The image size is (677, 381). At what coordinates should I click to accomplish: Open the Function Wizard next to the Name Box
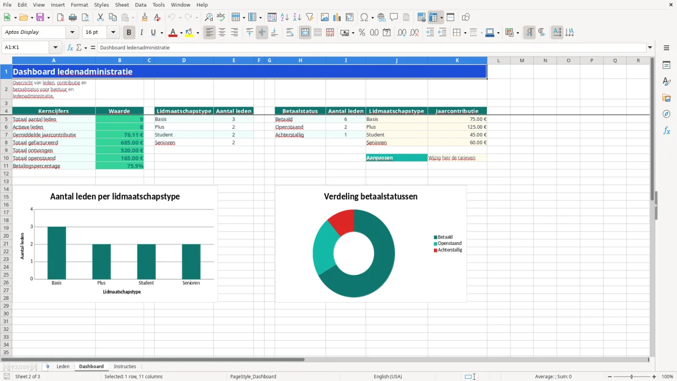point(71,47)
